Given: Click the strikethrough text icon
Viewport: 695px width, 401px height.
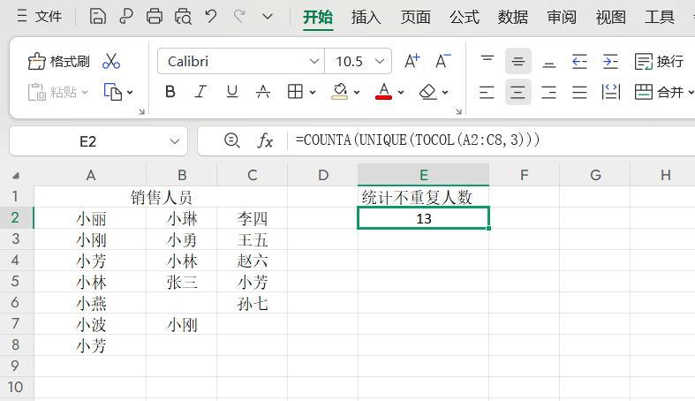Looking at the screenshot, I should coord(262,92).
